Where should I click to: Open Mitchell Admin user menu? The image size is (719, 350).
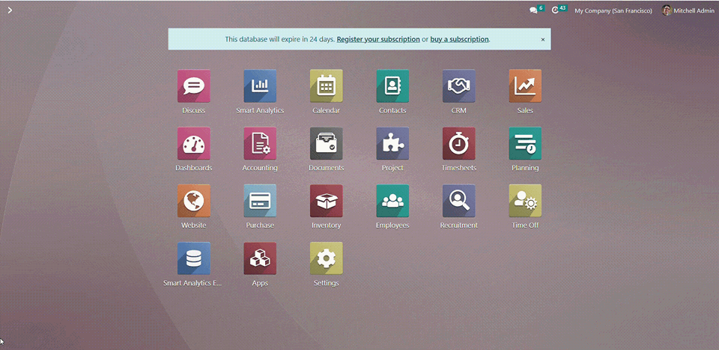coord(688,10)
